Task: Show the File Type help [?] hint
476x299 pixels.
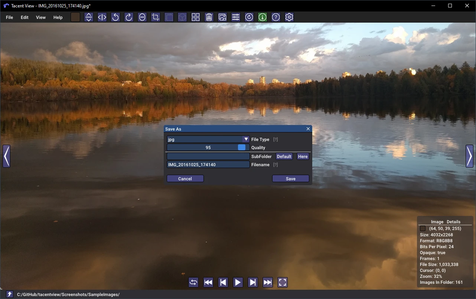Action: tap(276, 139)
